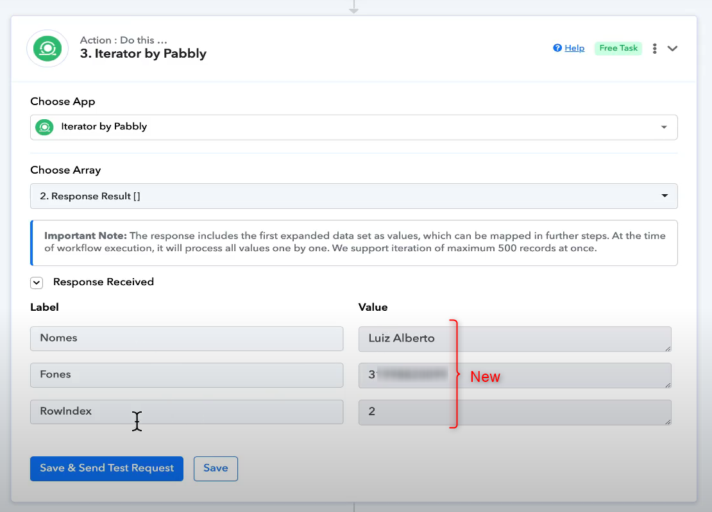Click the 'Choose Array' heading
The width and height of the screenshot is (712, 512).
coord(65,170)
